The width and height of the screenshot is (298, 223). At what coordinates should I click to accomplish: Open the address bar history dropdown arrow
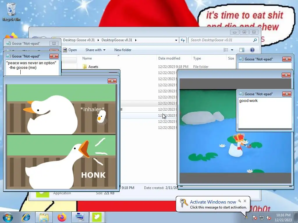[x=176, y=40]
